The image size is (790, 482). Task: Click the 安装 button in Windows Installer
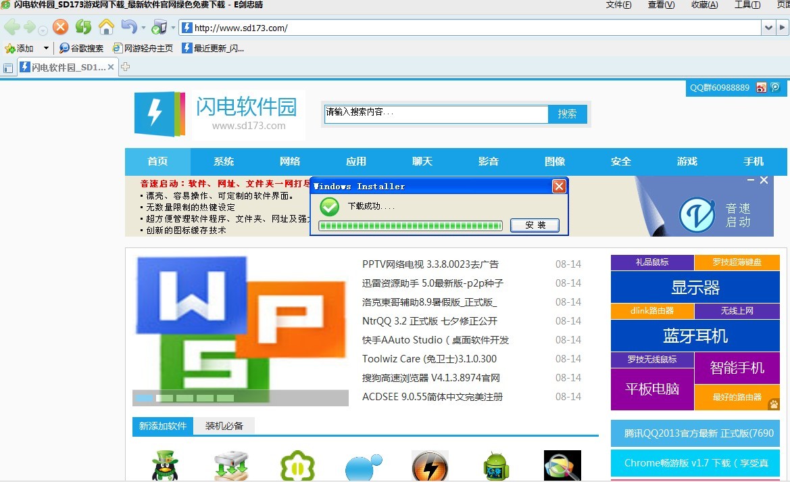[x=535, y=225]
